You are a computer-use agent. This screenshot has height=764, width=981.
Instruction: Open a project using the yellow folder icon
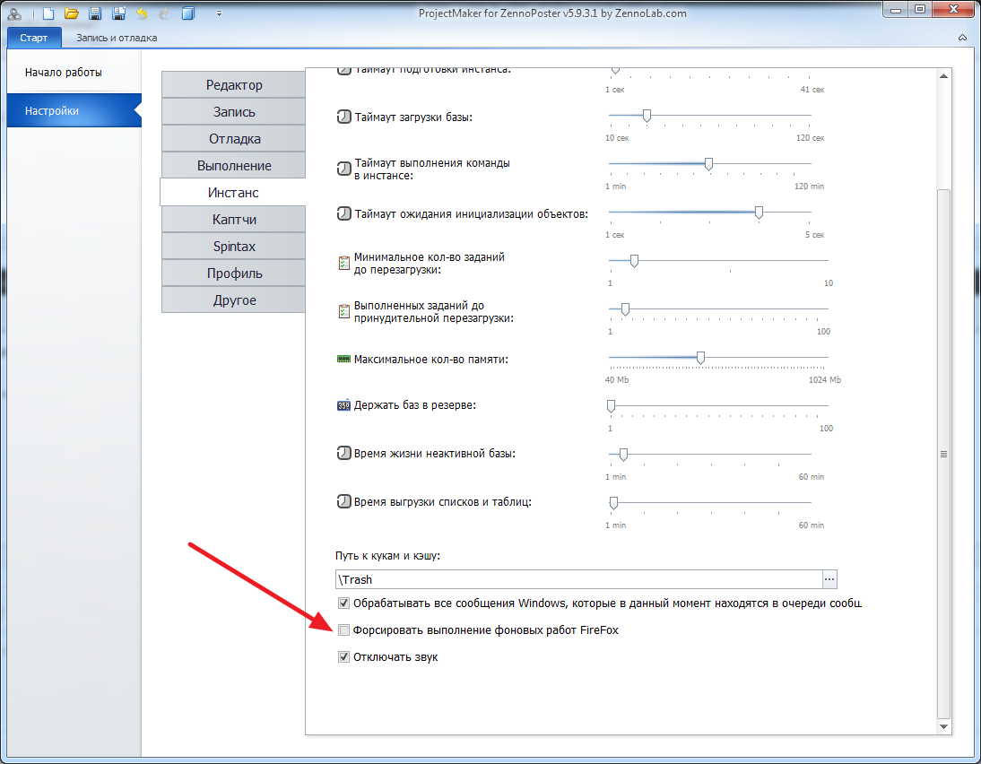(x=72, y=13)
